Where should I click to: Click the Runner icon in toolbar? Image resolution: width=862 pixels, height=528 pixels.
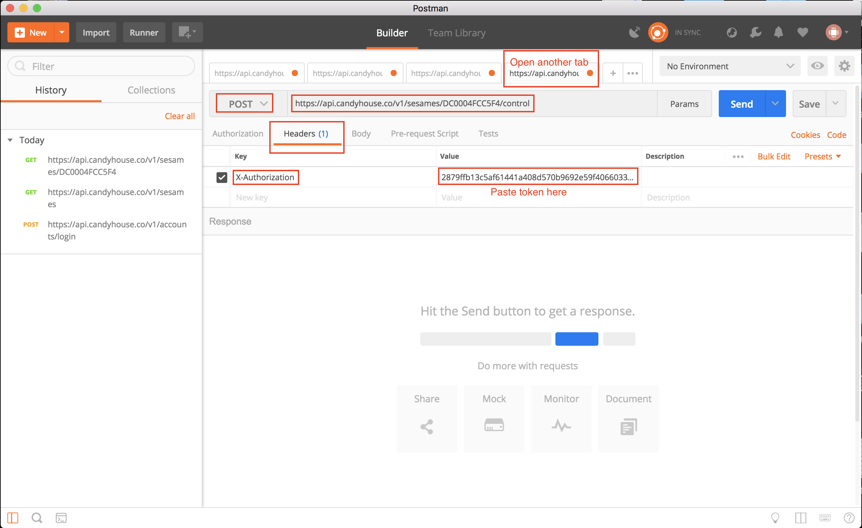coord(143,32)
